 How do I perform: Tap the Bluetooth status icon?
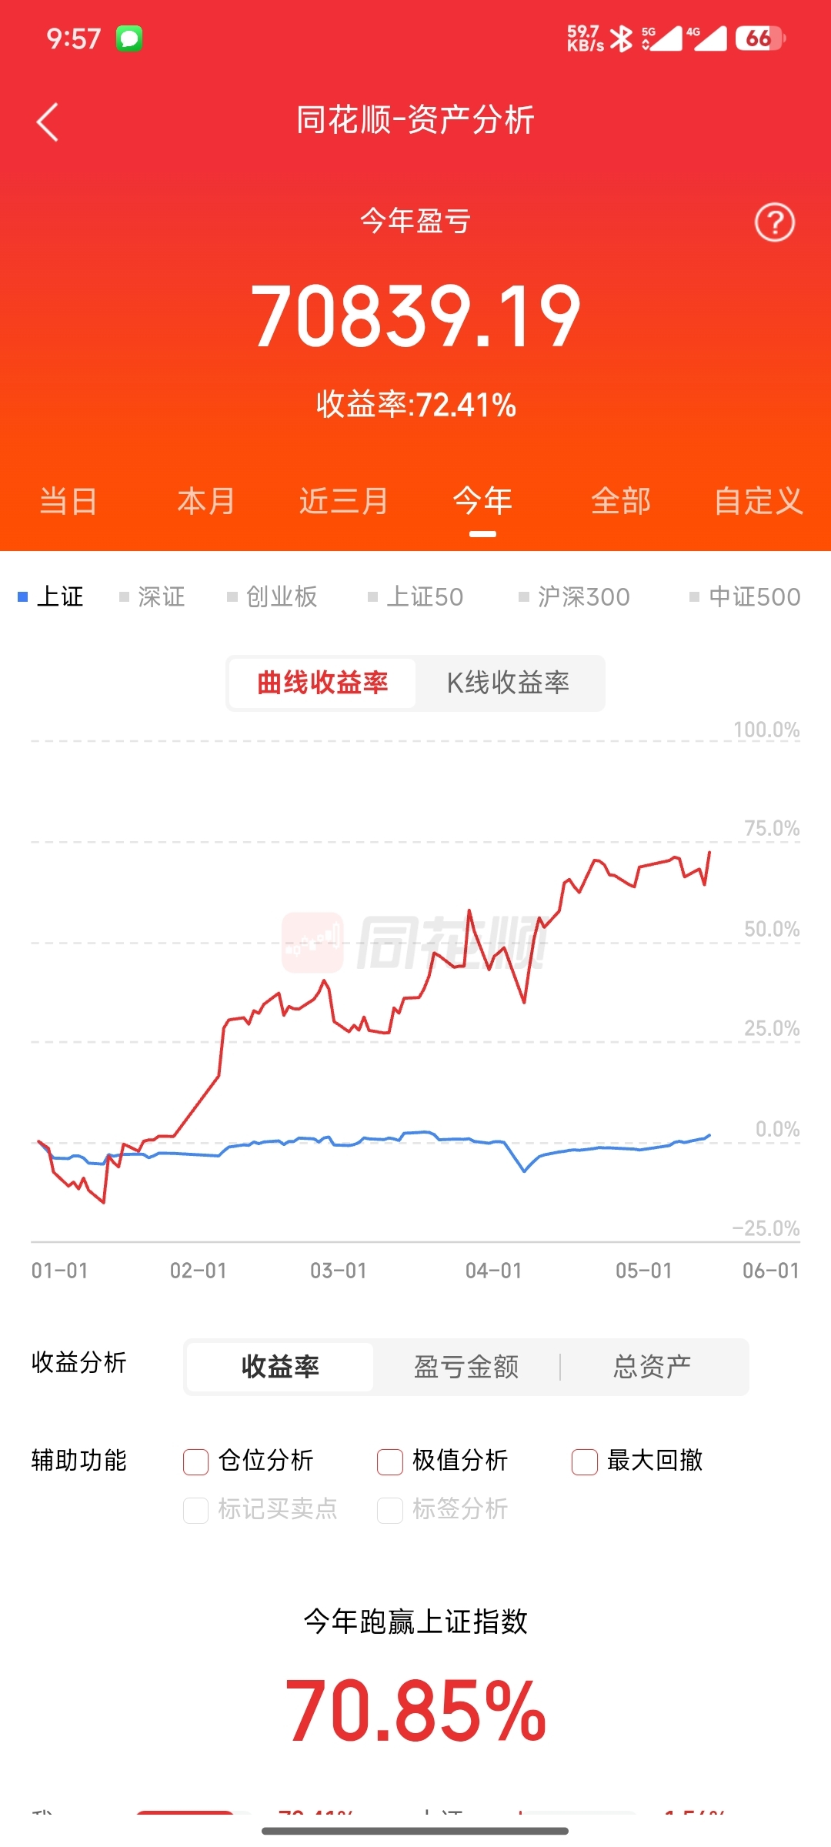point(621,38)
